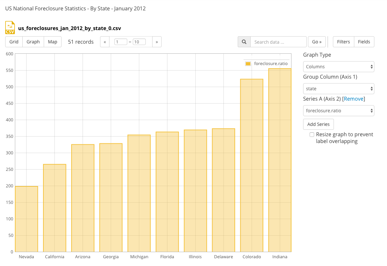Click the magnifying glass search icon
This screenshot has width=387, height=266.
pyautogui.click(x=244, y=42)
